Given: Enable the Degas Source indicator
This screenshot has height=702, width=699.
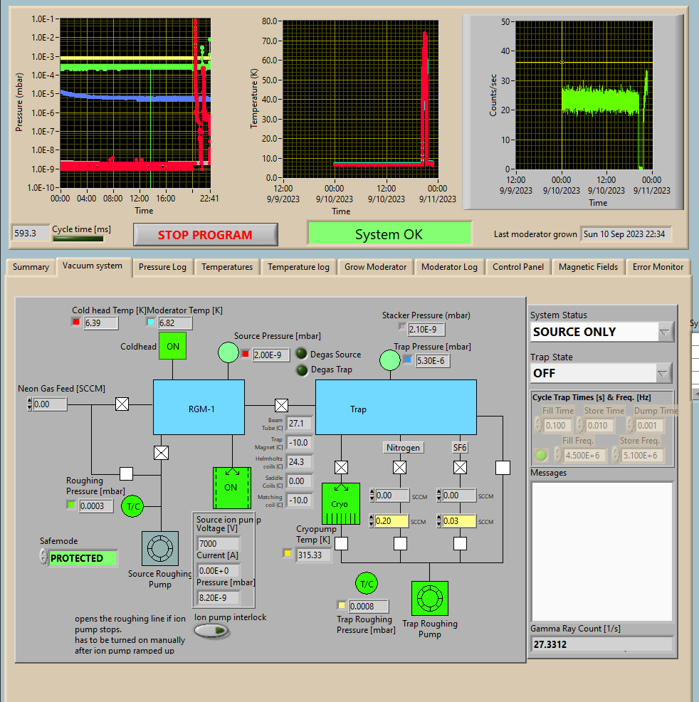Looking at the screenshot, I should coord(302,354).
